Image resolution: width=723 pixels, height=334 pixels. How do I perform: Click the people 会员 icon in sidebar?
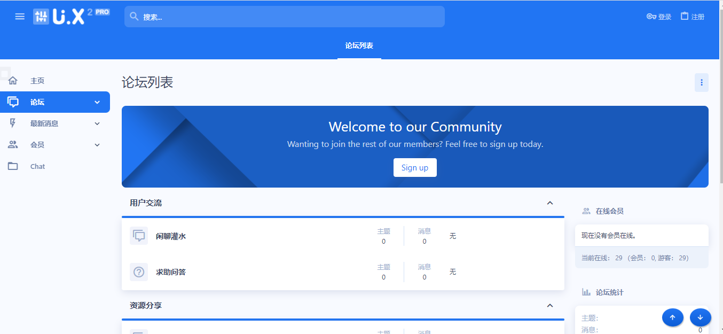13,145
